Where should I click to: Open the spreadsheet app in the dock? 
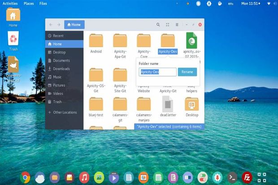(x=158, y=177)
